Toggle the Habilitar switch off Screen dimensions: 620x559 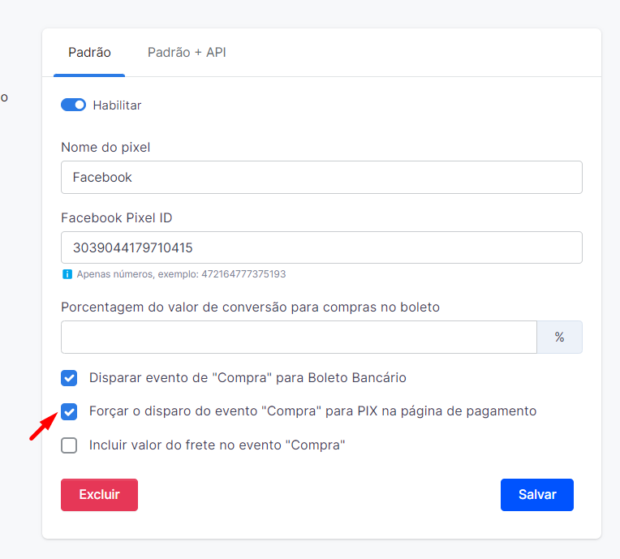coord(73,105)
